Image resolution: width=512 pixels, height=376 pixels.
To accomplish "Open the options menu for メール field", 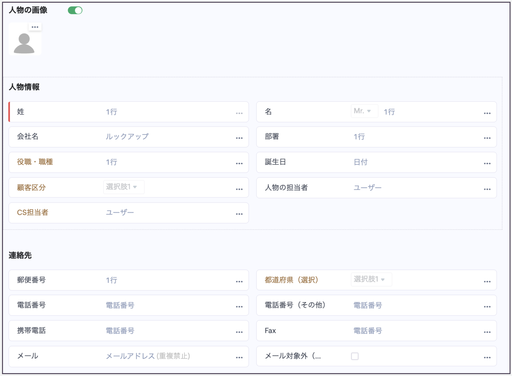I will [239, 358].
